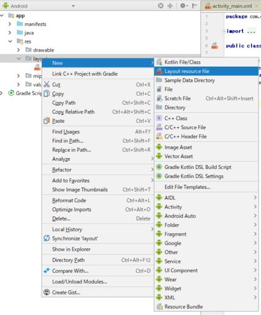Viewport: 261px width, 315px height.
Task: Click the C/C++ Source File icon
Action: point(159,127)
